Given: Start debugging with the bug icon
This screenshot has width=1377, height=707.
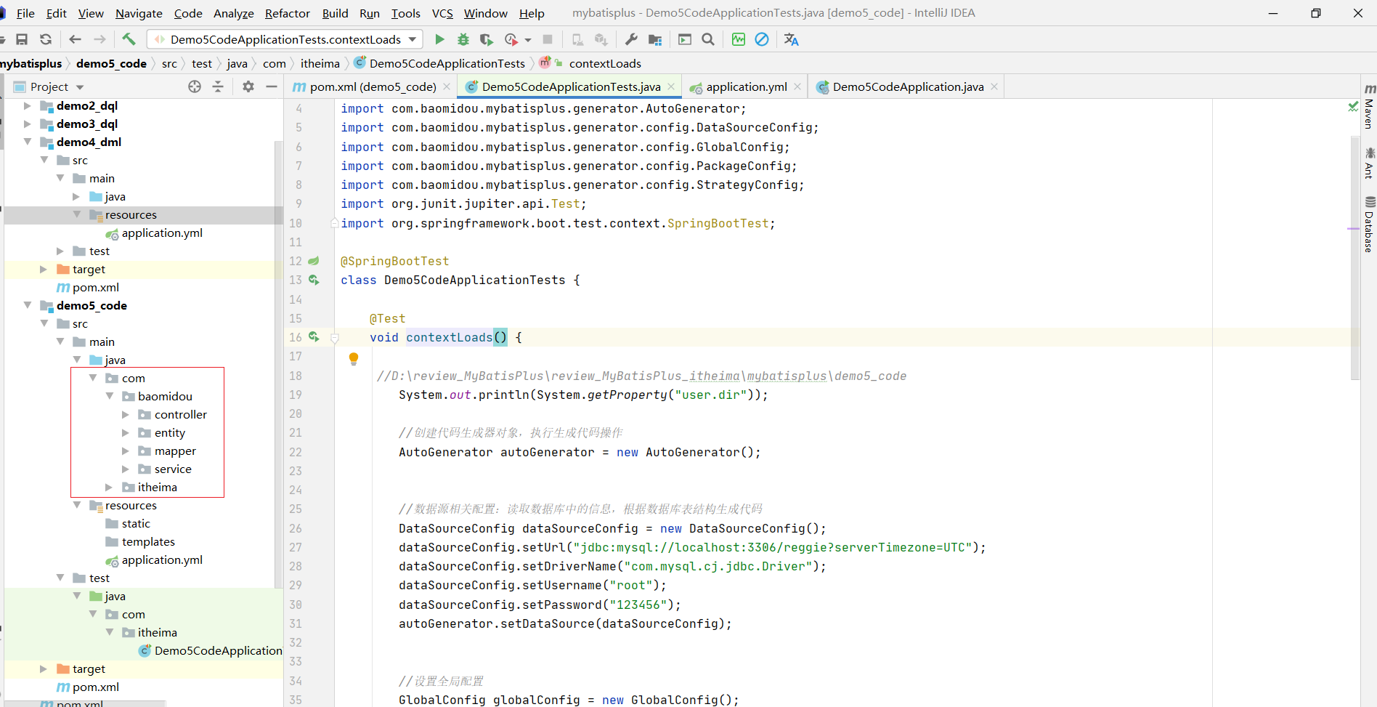Looking at the screenshot, I should point(463,39).
